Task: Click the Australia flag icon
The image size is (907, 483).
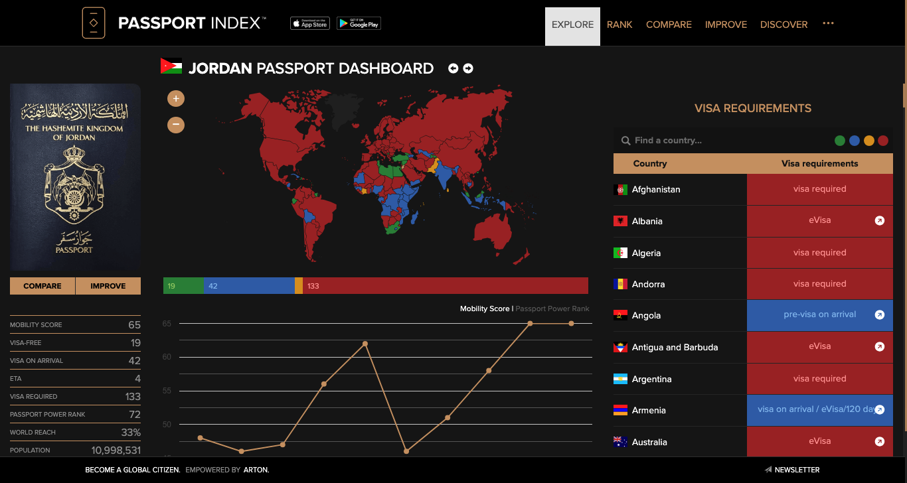Action: tap(621, 442)
